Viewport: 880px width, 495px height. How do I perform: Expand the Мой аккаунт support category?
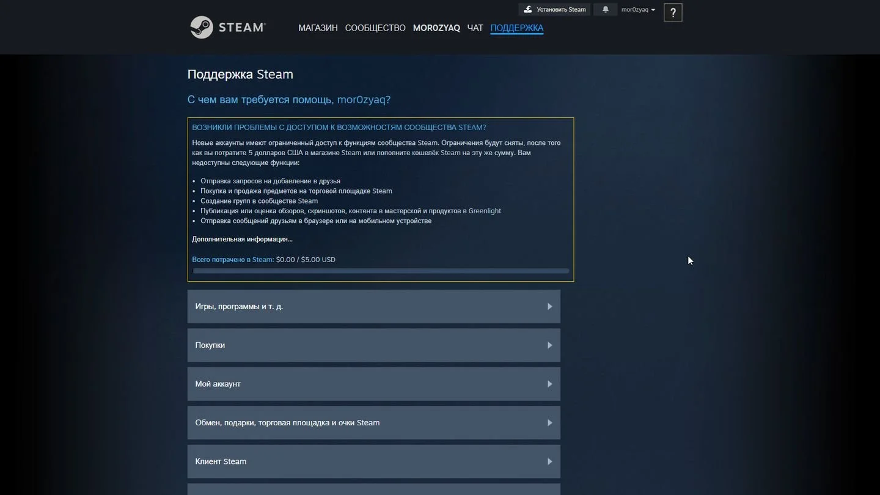[374, 384]
